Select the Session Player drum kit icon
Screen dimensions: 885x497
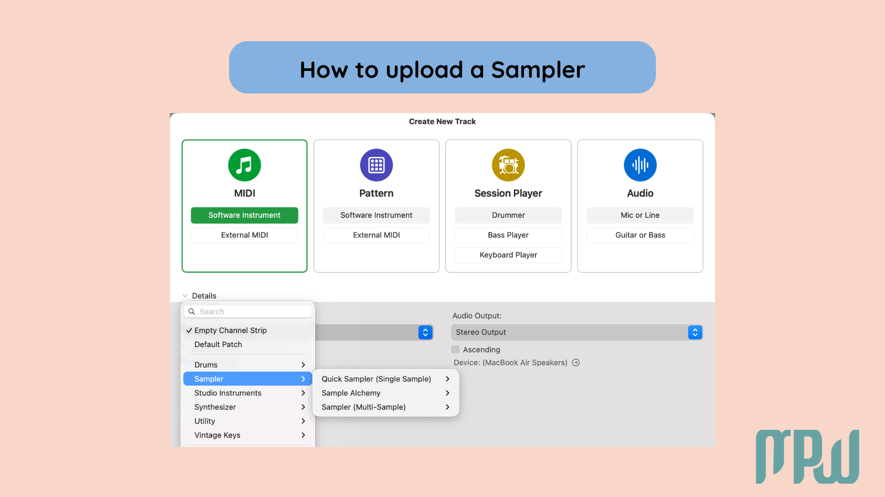[508, 165]
